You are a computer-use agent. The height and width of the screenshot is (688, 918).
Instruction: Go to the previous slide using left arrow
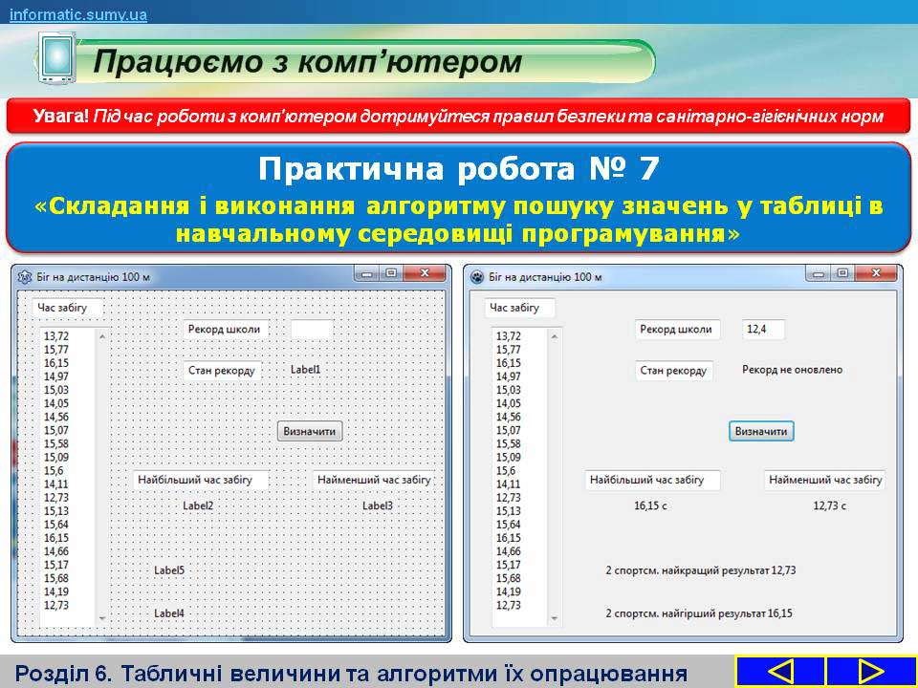[779, 671]
